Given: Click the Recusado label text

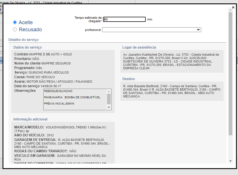Looking at the screenshot, I should click(30, 30).
